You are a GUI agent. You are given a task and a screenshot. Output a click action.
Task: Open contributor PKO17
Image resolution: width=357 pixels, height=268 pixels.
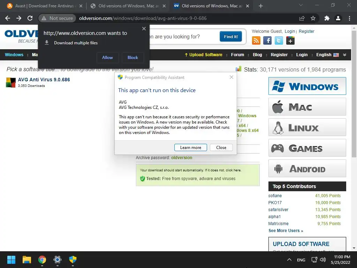[x=275, y=203]
